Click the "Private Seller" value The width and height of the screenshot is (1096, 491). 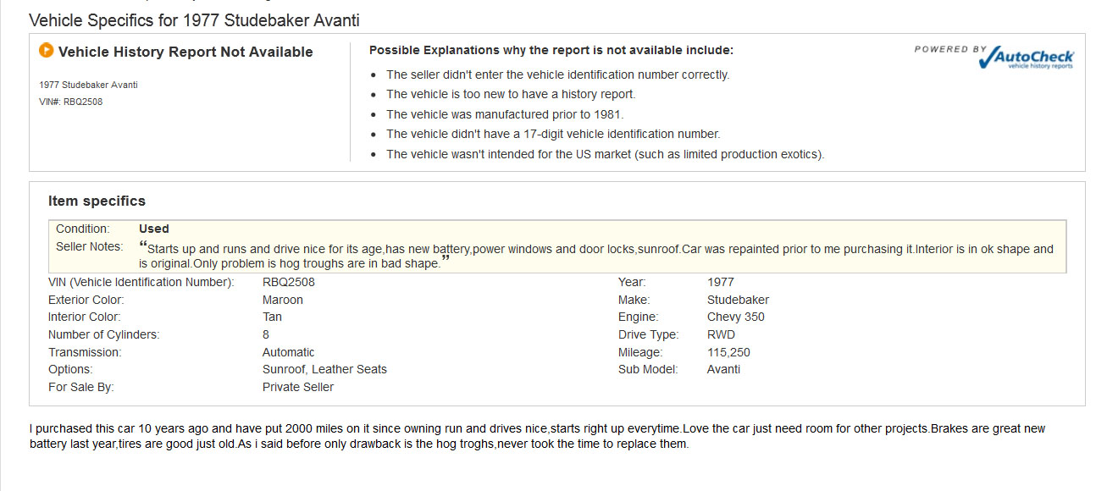pyautogui.click(x=298, y=387)
